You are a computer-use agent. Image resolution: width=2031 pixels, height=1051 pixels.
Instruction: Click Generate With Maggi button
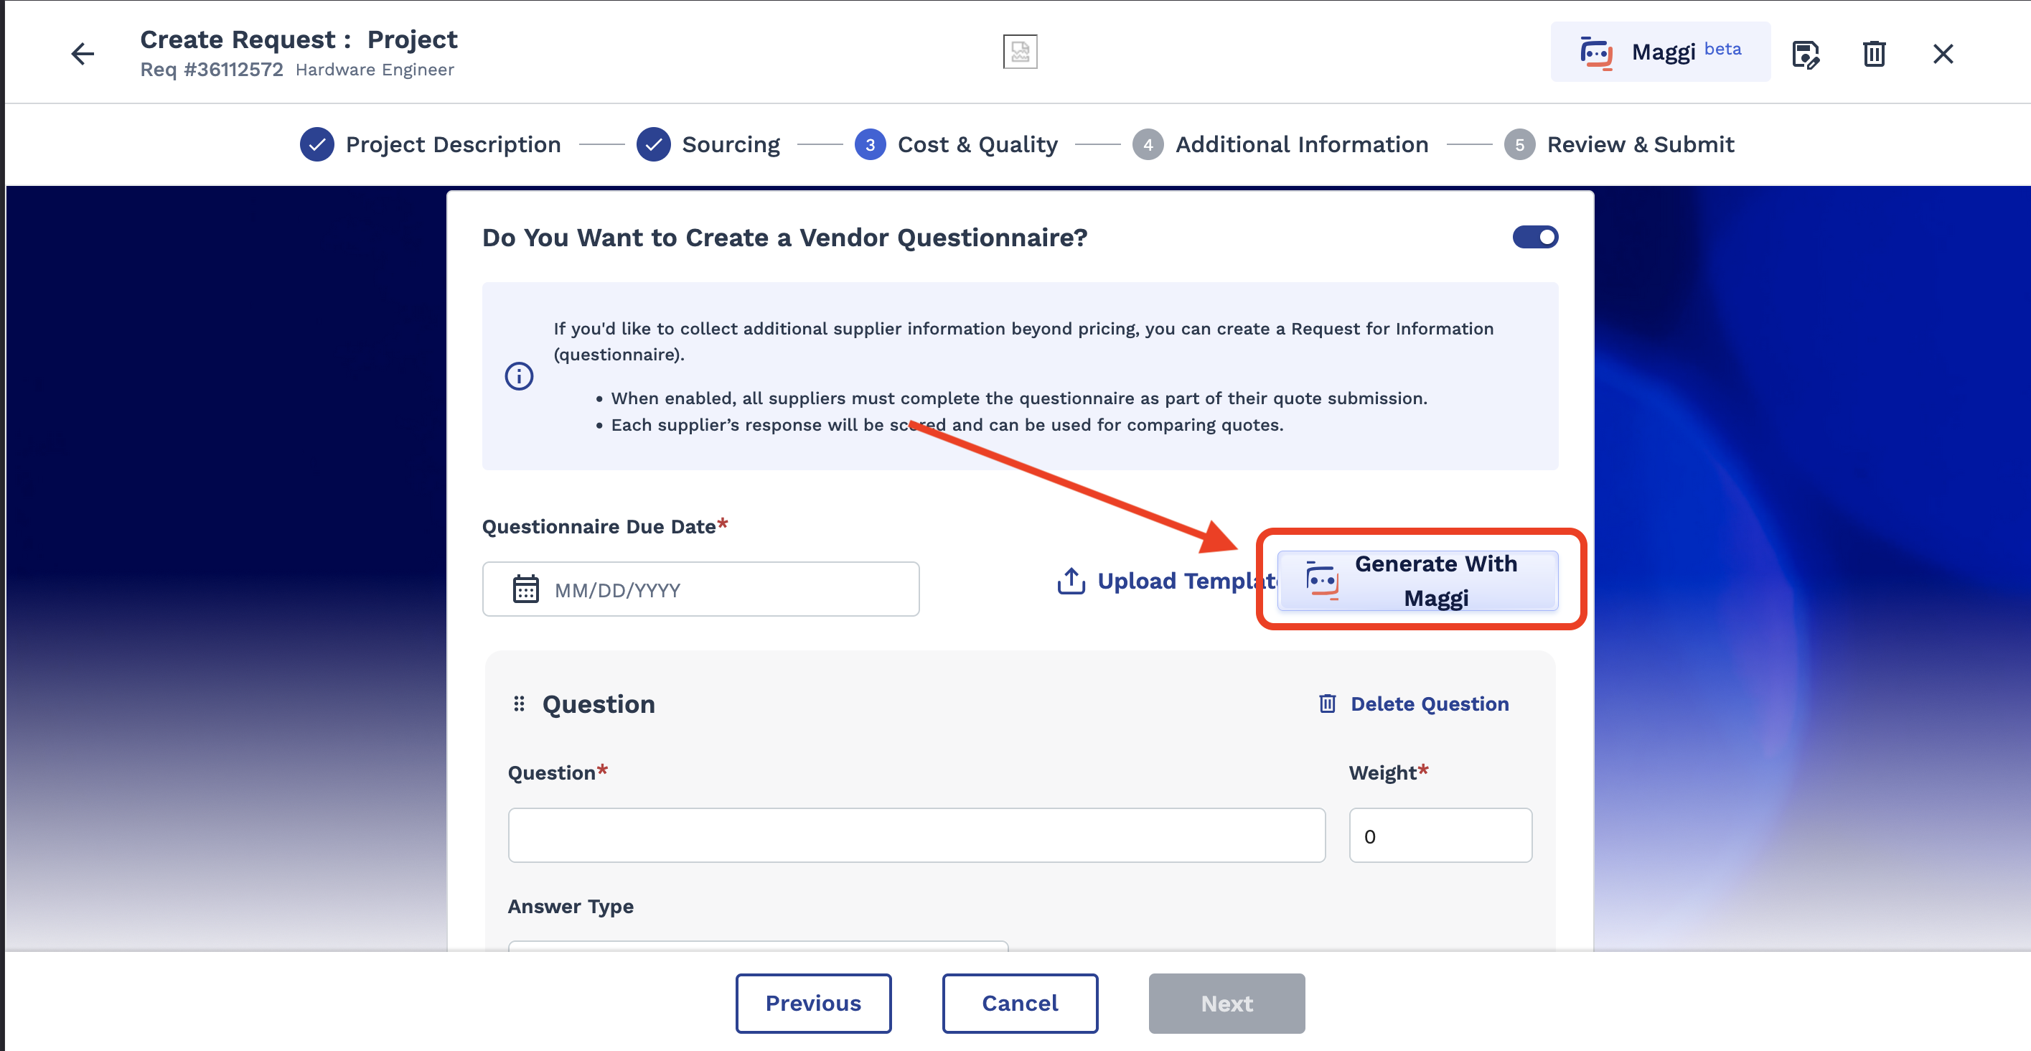(1417, 580)
